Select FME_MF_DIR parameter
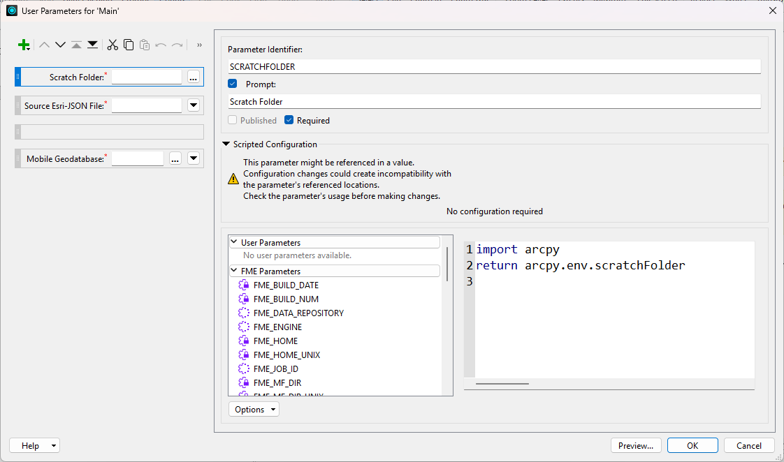Image resolution: width=784 pixels, height=462 pixels. pyautogui.click(x=277, y=383)
